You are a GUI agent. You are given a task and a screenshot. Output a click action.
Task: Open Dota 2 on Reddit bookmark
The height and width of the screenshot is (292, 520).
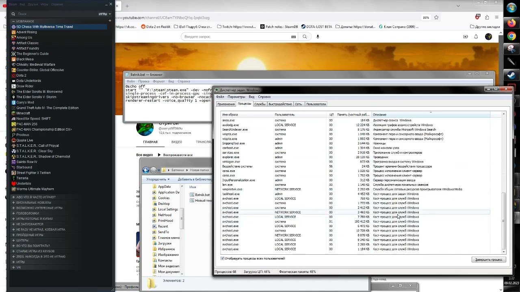point(156,27)
